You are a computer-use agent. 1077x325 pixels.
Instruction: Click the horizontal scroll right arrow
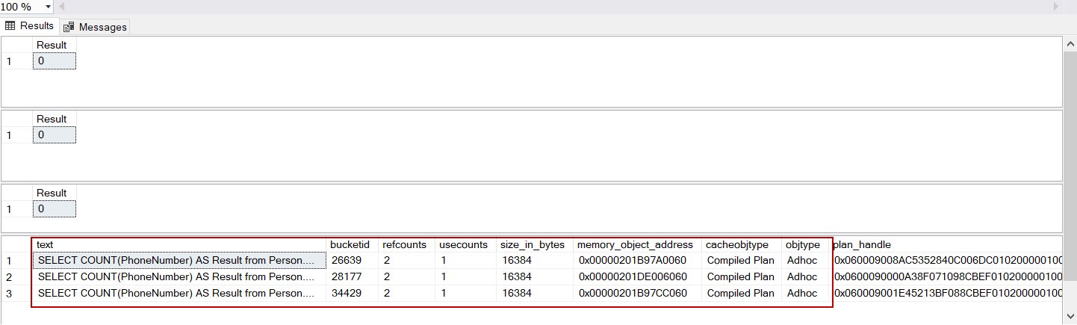click(1055, 7)
